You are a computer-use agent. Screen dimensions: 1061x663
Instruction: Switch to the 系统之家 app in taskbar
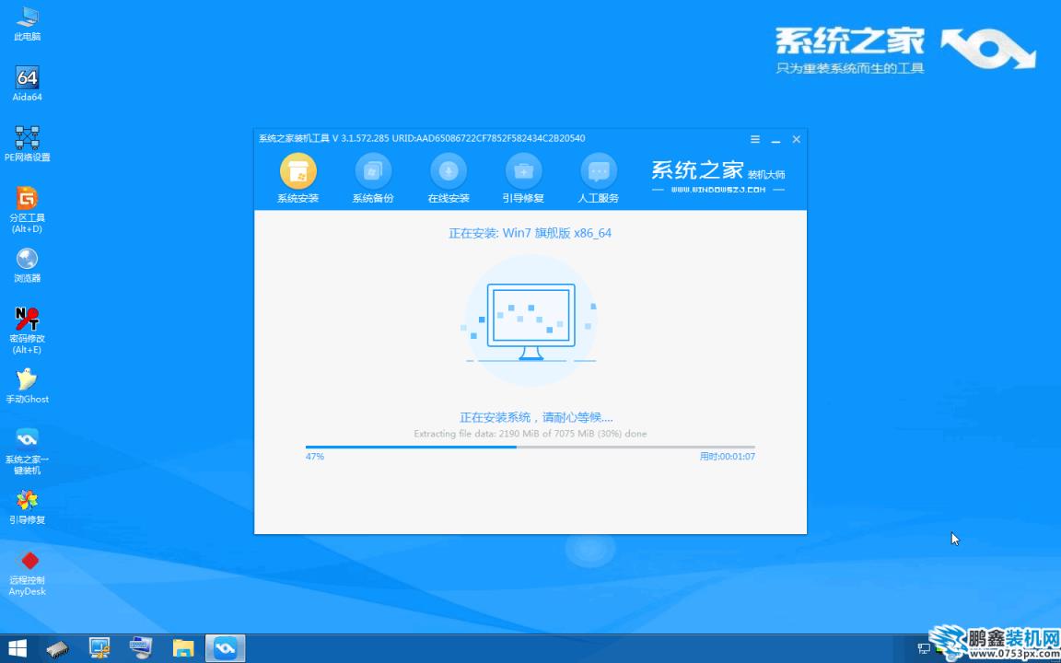(226, 649)
